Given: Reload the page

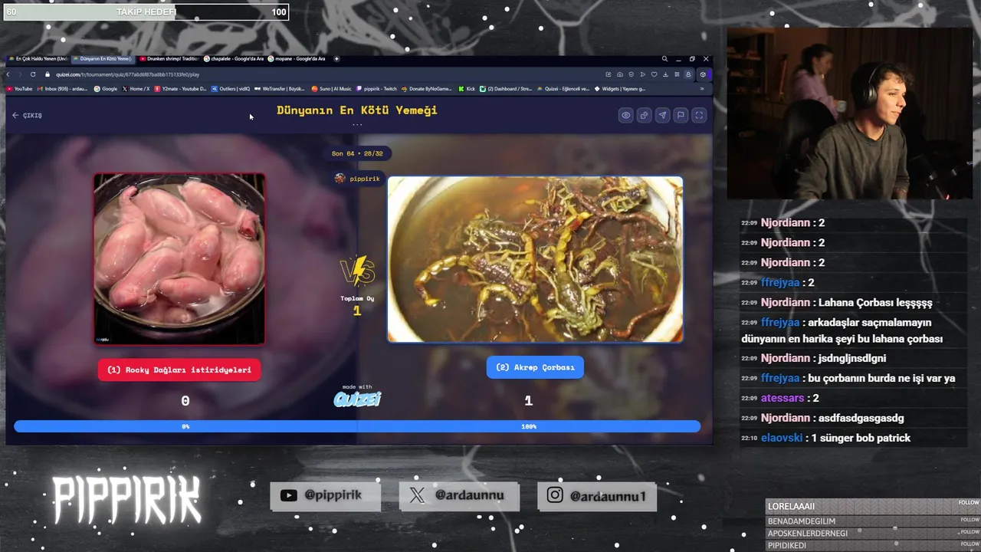Looking at the screenshot, I should 33,74.
